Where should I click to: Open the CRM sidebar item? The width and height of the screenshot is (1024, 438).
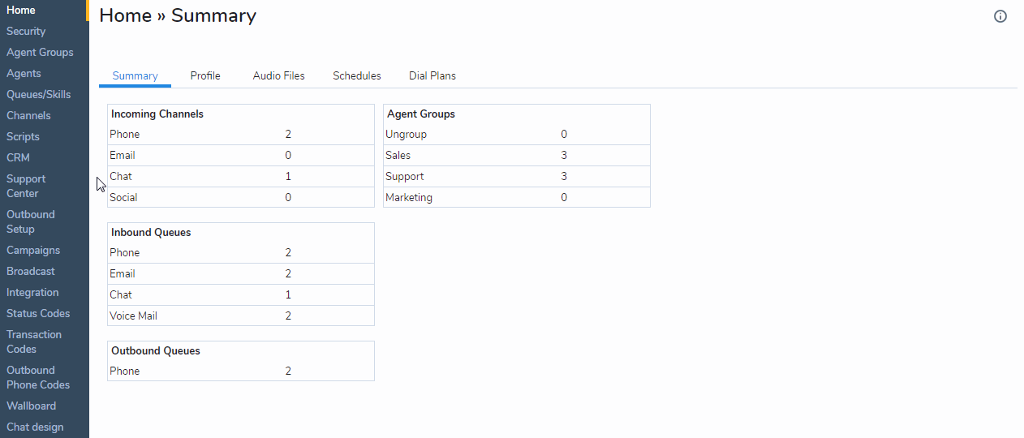18,157
